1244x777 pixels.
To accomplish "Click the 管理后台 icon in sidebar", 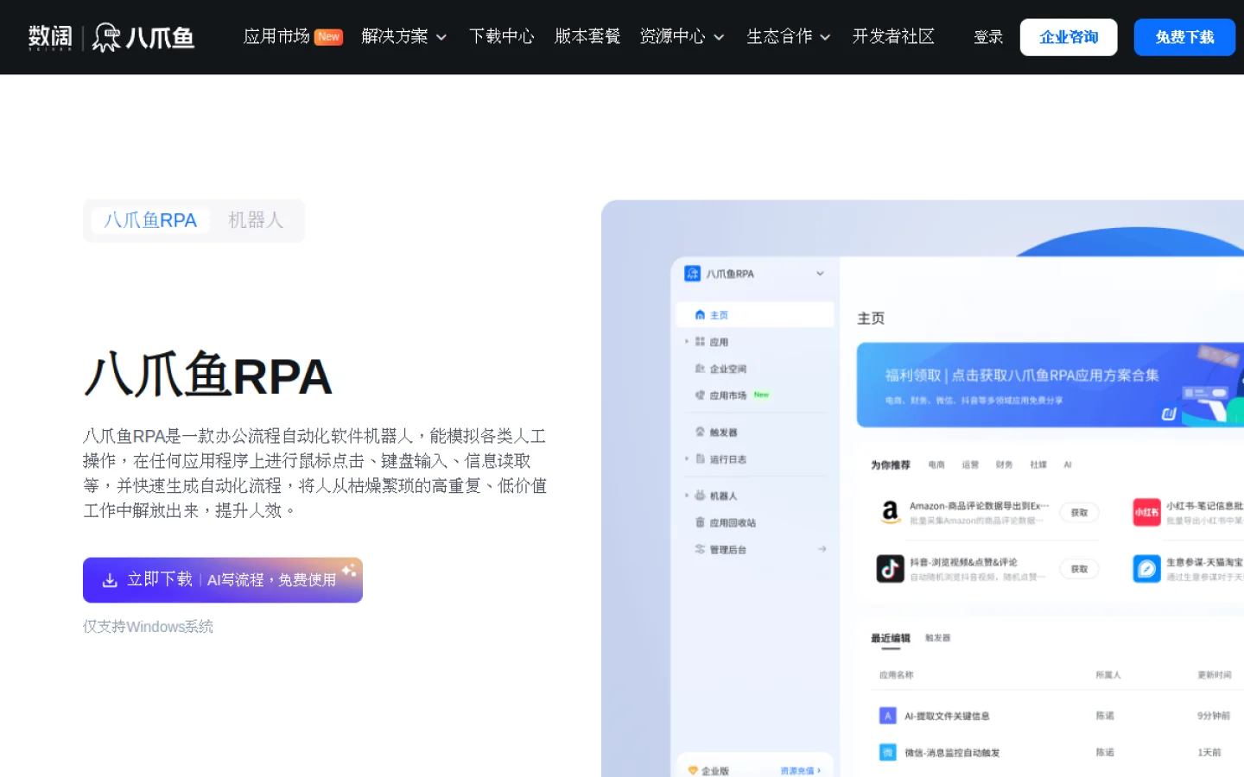I will [x=700, y=549].
